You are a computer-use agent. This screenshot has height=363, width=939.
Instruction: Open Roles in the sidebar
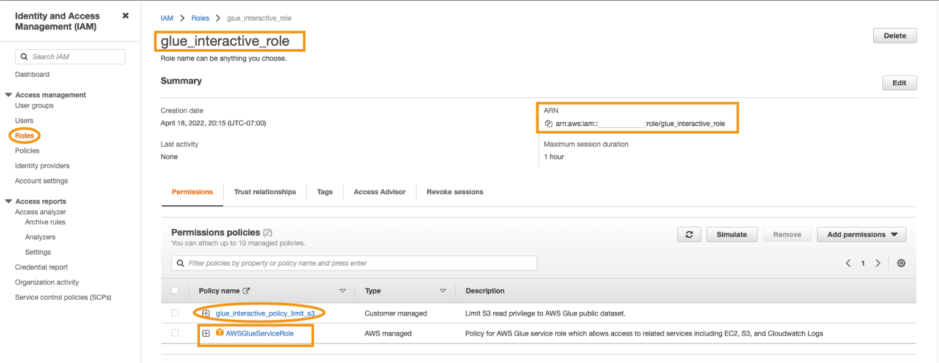click(24, 135)
